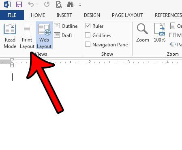The image size is (182, 150).
Task: Enable the Gridlines checkbox
Action: pyautogui.click(x=88, y=35)
